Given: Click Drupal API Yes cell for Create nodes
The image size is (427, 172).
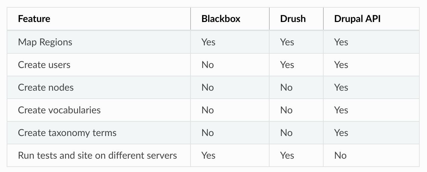Looking at the screenshot, I should click(x=341, y=87).
